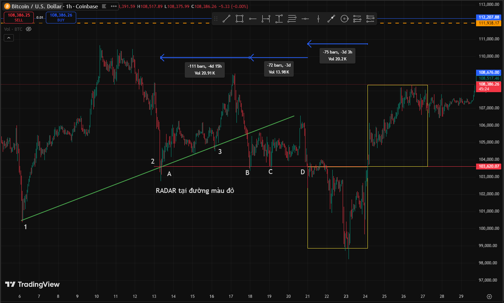Click the drag handle of drawing toolbar

point(216,19)
